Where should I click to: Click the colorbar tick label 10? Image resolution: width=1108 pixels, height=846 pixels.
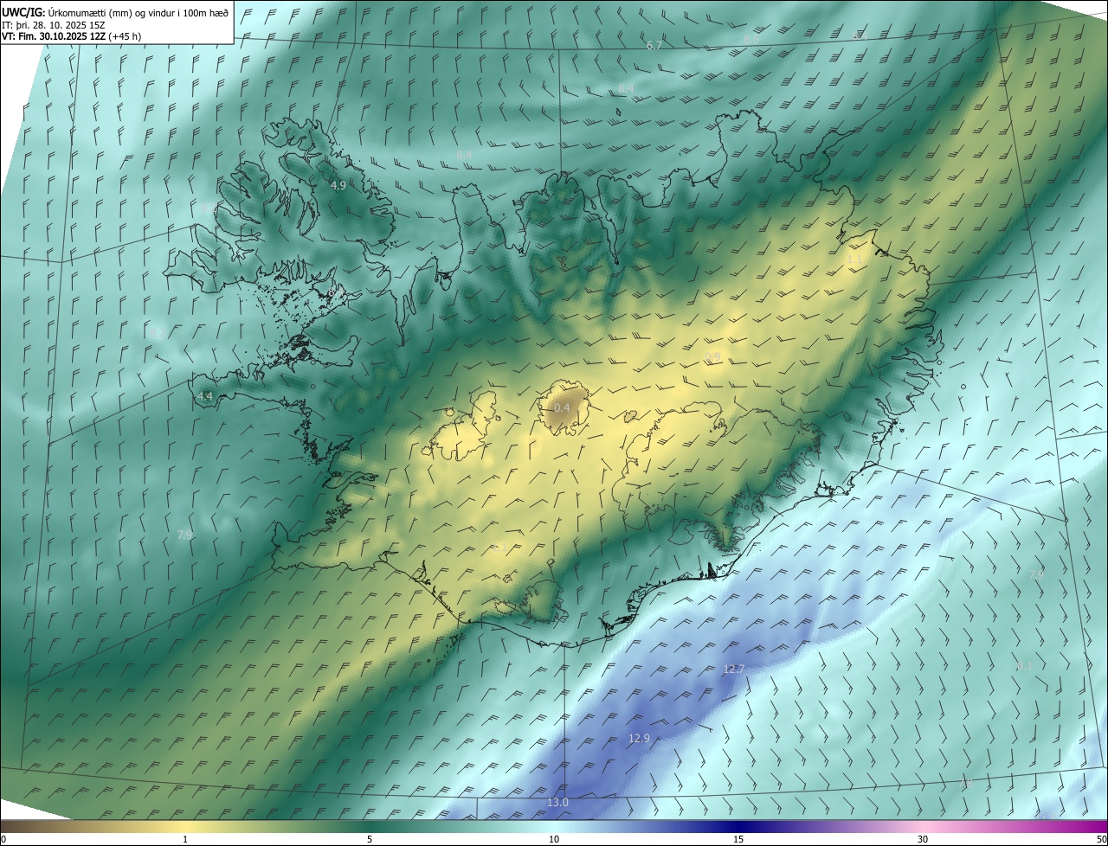click(x=554, y=839)
